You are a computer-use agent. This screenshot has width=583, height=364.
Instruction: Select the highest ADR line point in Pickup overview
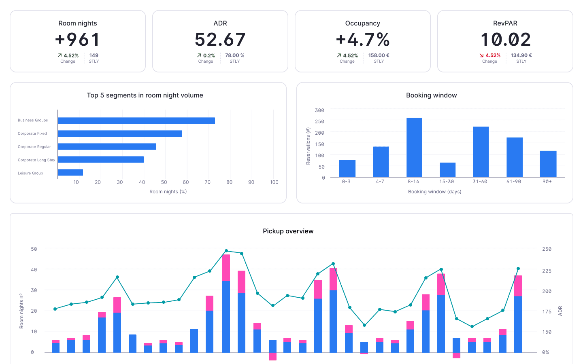click(226, 251)
